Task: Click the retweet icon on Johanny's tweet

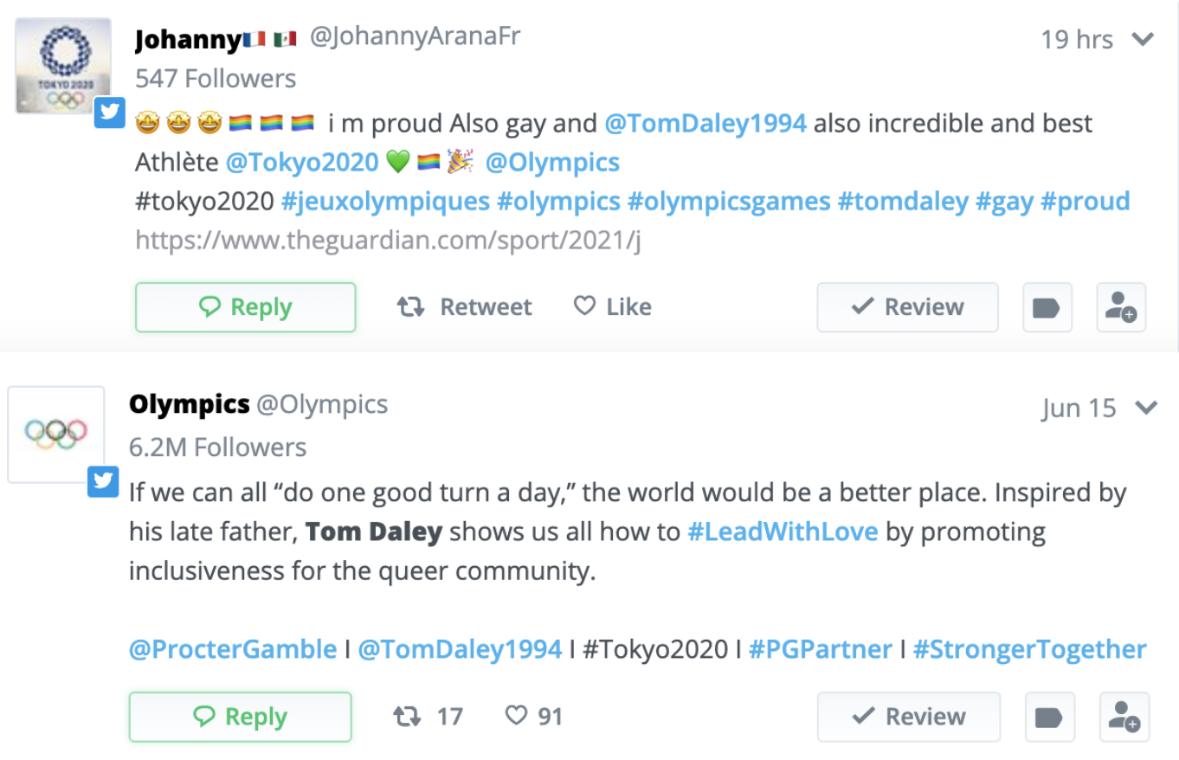Action: (x=409, y=306)
